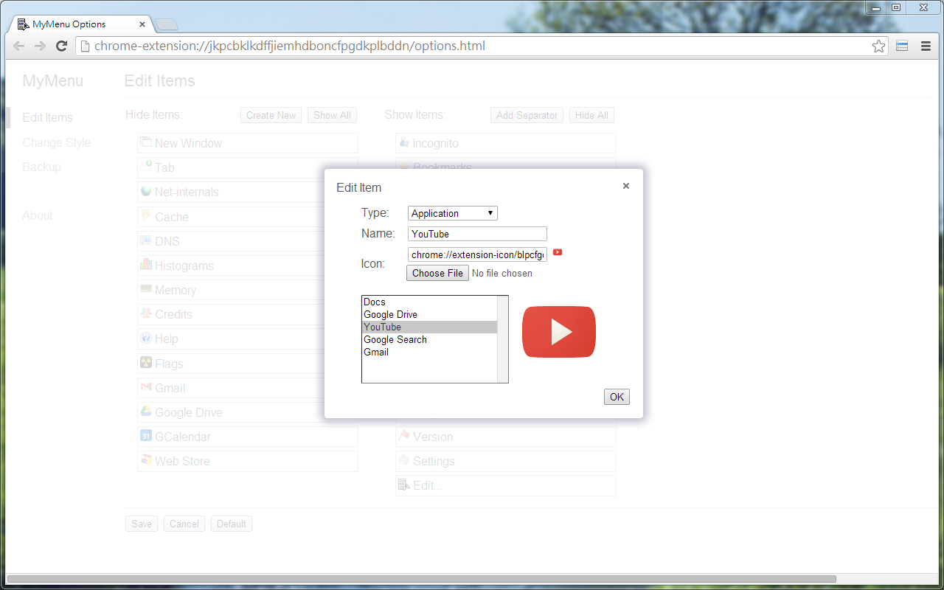This screenshot has width=944, height=590.
Task: Open a new browser tab
Action: (166, 25)
